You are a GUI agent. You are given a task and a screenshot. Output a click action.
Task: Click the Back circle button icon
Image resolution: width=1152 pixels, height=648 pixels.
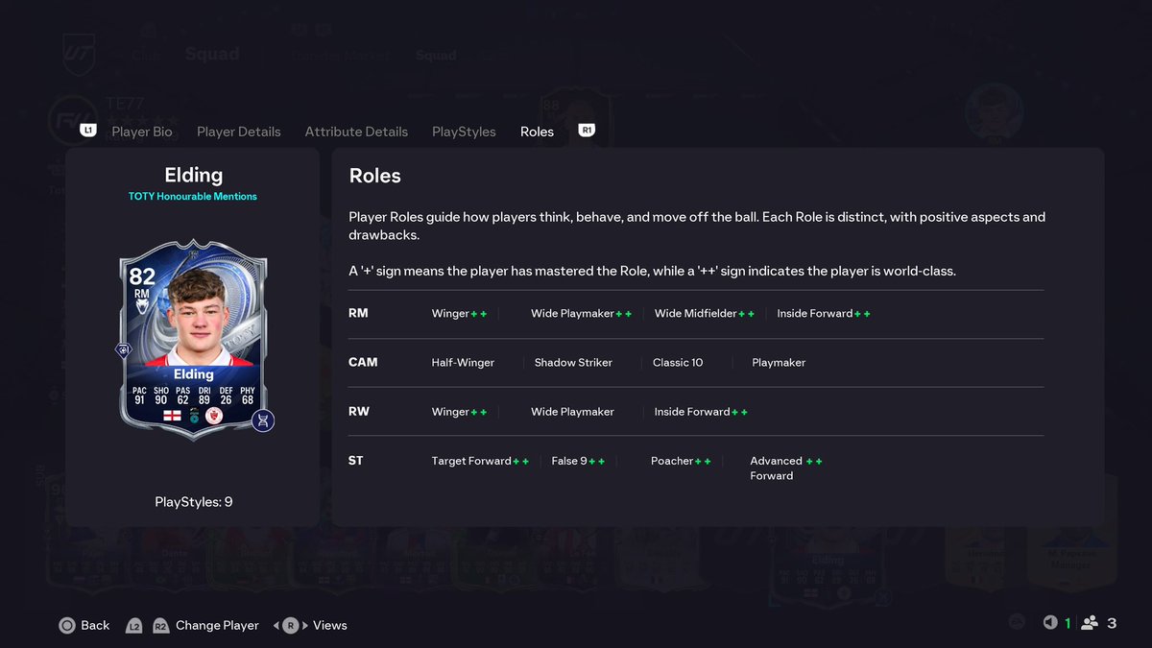(67, 625)
